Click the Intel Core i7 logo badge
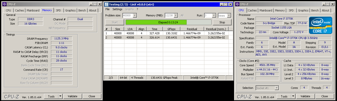 pyautogui.click(x=321, y=26)
